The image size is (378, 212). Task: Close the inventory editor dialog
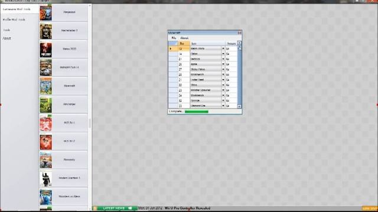tap(239, 32)
